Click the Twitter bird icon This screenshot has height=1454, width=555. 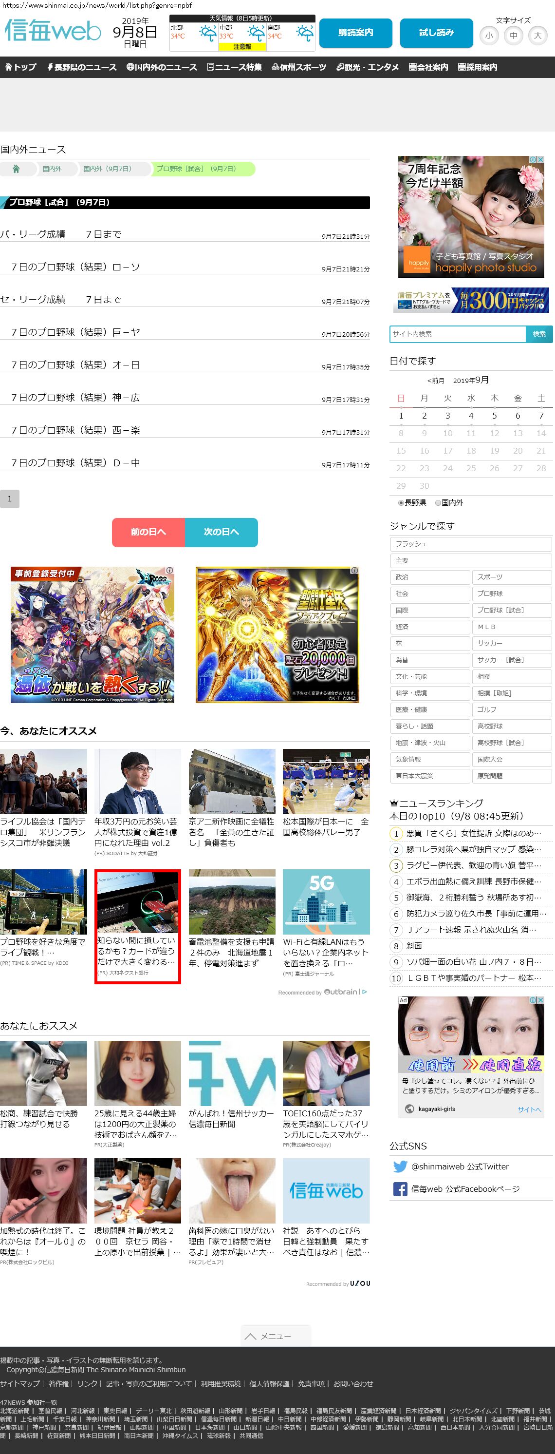[400, 1166]
